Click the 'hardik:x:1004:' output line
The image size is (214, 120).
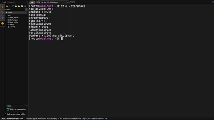coord(40,33)
